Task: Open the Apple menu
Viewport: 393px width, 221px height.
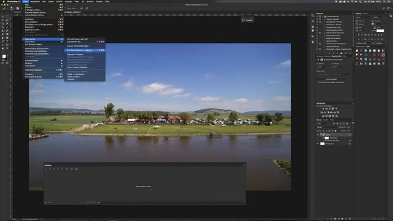Action: click(x=4, y=1)
